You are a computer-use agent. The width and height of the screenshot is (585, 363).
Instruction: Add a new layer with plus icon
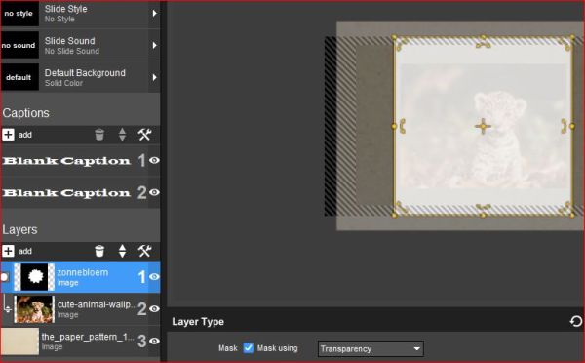(x=8, y=251)
